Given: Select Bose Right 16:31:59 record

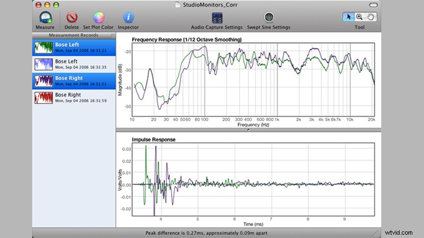Looking at the screenshot, I should pos(74,97).
